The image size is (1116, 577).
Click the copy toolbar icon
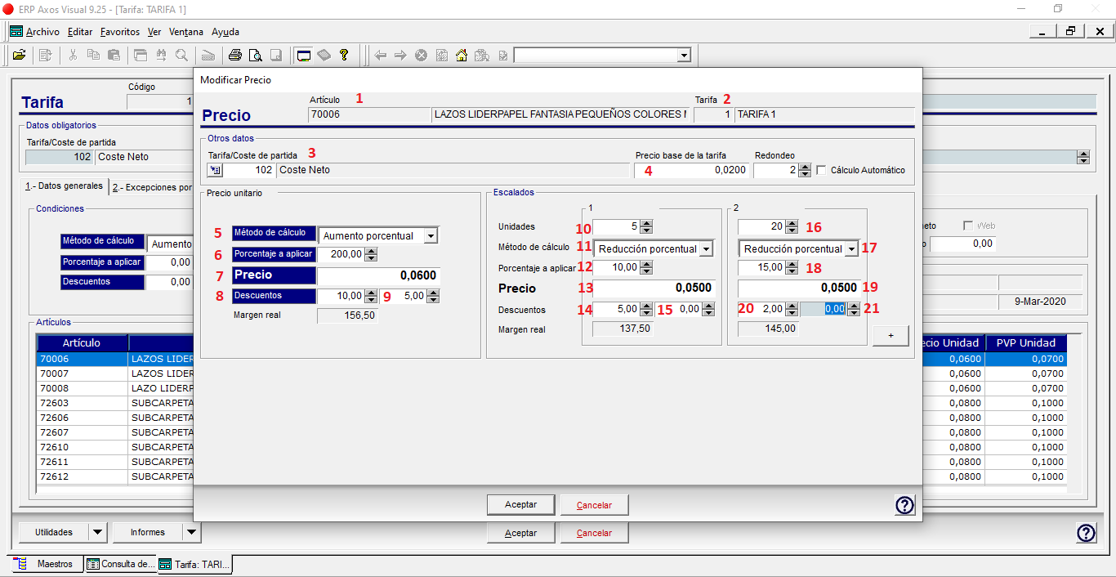coord(93,56)
